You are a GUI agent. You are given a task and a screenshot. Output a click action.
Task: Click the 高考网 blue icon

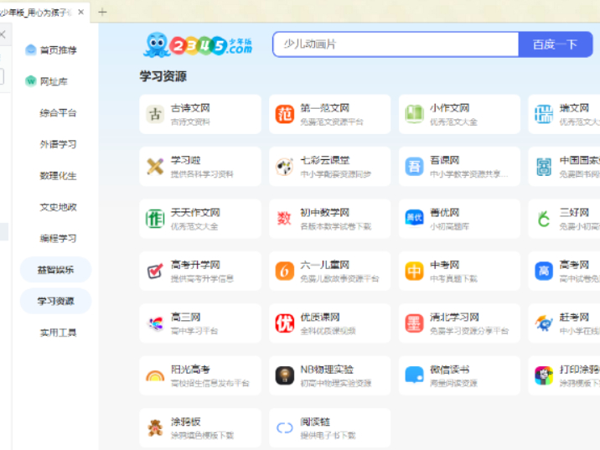[544, 271]
